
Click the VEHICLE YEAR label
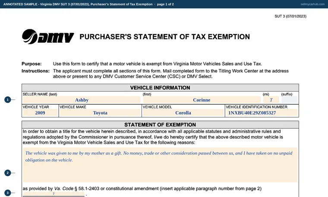click(x=36, y=107)
